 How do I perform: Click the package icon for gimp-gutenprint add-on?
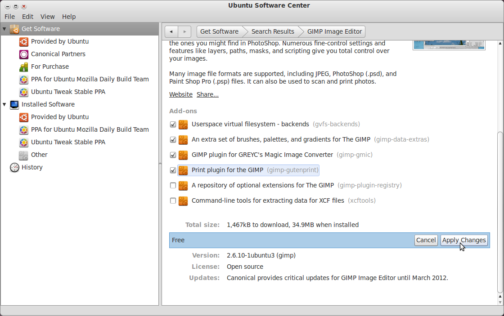pyautogui.click(x=183, y=170)
